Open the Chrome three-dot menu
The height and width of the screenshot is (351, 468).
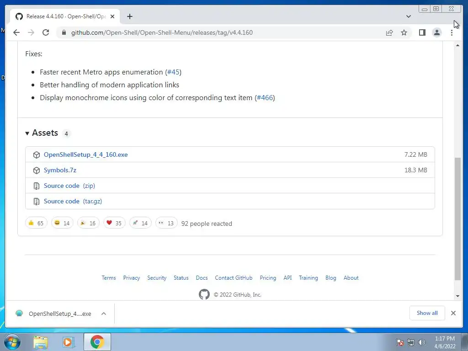tap(452, 32)
